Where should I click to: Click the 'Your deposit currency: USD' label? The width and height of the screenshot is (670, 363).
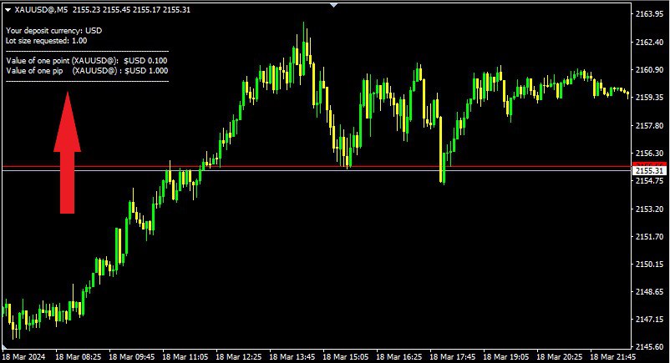(53, 31)
